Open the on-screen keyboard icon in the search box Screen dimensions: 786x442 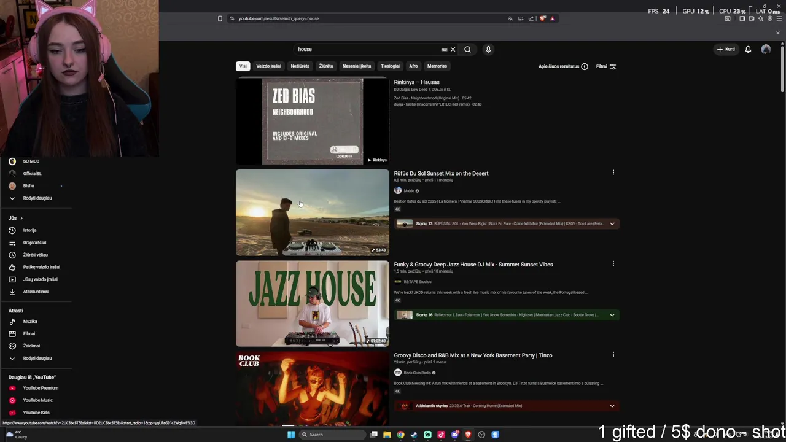pos(444,49)
